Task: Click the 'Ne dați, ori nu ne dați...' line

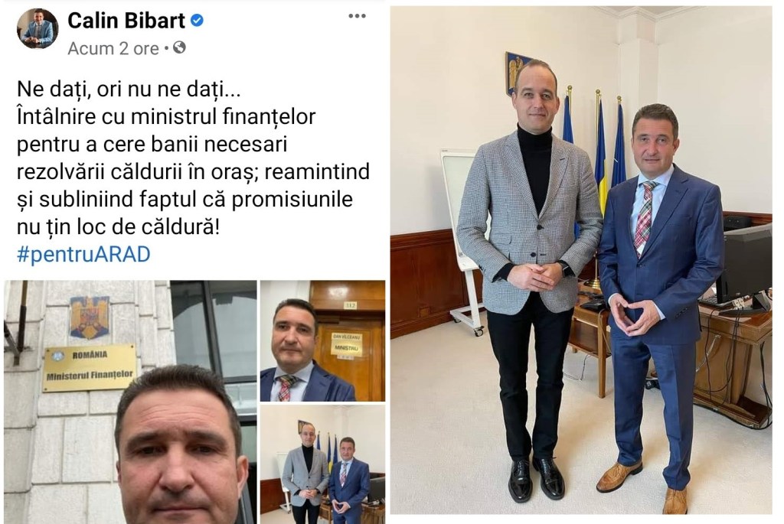Action: coord(129,90)
